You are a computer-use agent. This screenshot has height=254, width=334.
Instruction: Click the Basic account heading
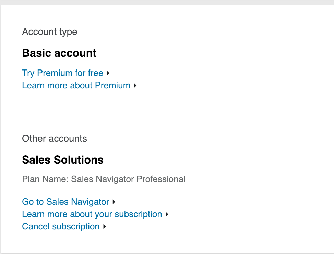(59, 53)
